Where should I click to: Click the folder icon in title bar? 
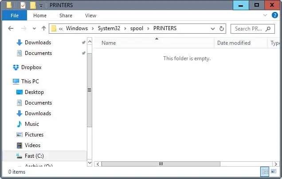pos(9,5)
